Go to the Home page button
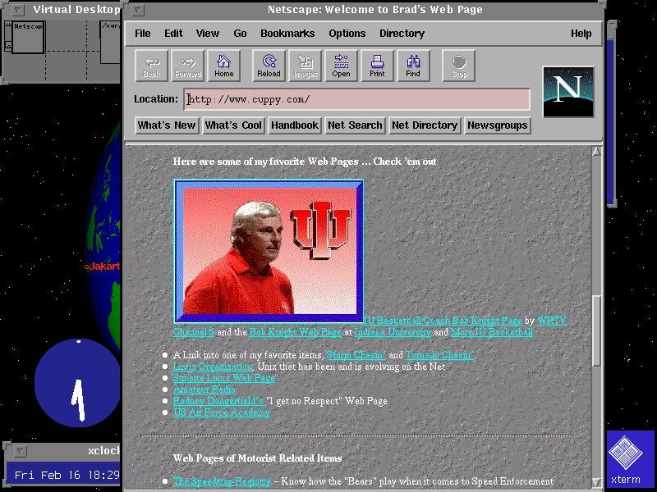The width and height of the screenshot is (657, 492). 223,66
